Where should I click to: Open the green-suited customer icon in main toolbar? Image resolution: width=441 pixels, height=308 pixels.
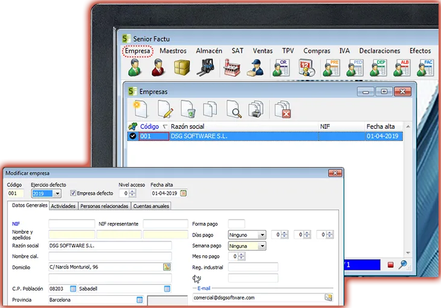point(135,68)
